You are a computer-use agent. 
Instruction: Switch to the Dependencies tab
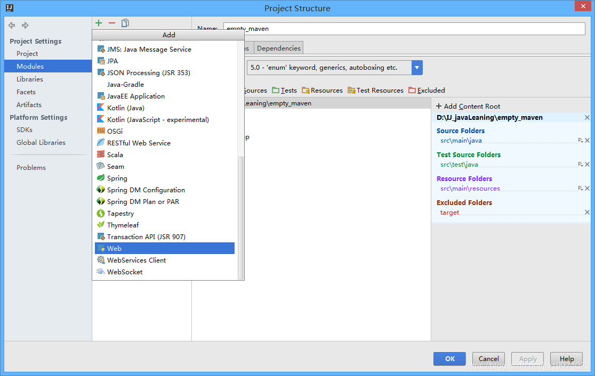pos(278,48)
